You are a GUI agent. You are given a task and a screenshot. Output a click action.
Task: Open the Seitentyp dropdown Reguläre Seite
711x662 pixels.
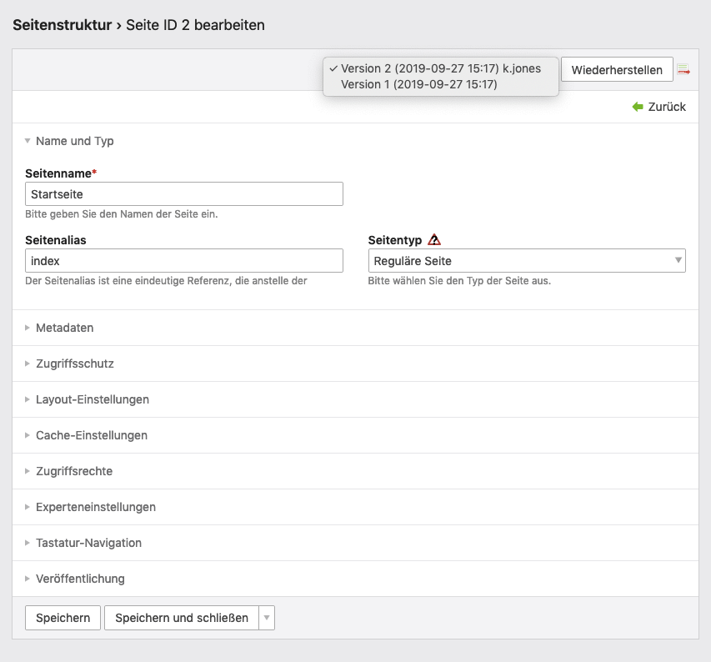(527, 261)
